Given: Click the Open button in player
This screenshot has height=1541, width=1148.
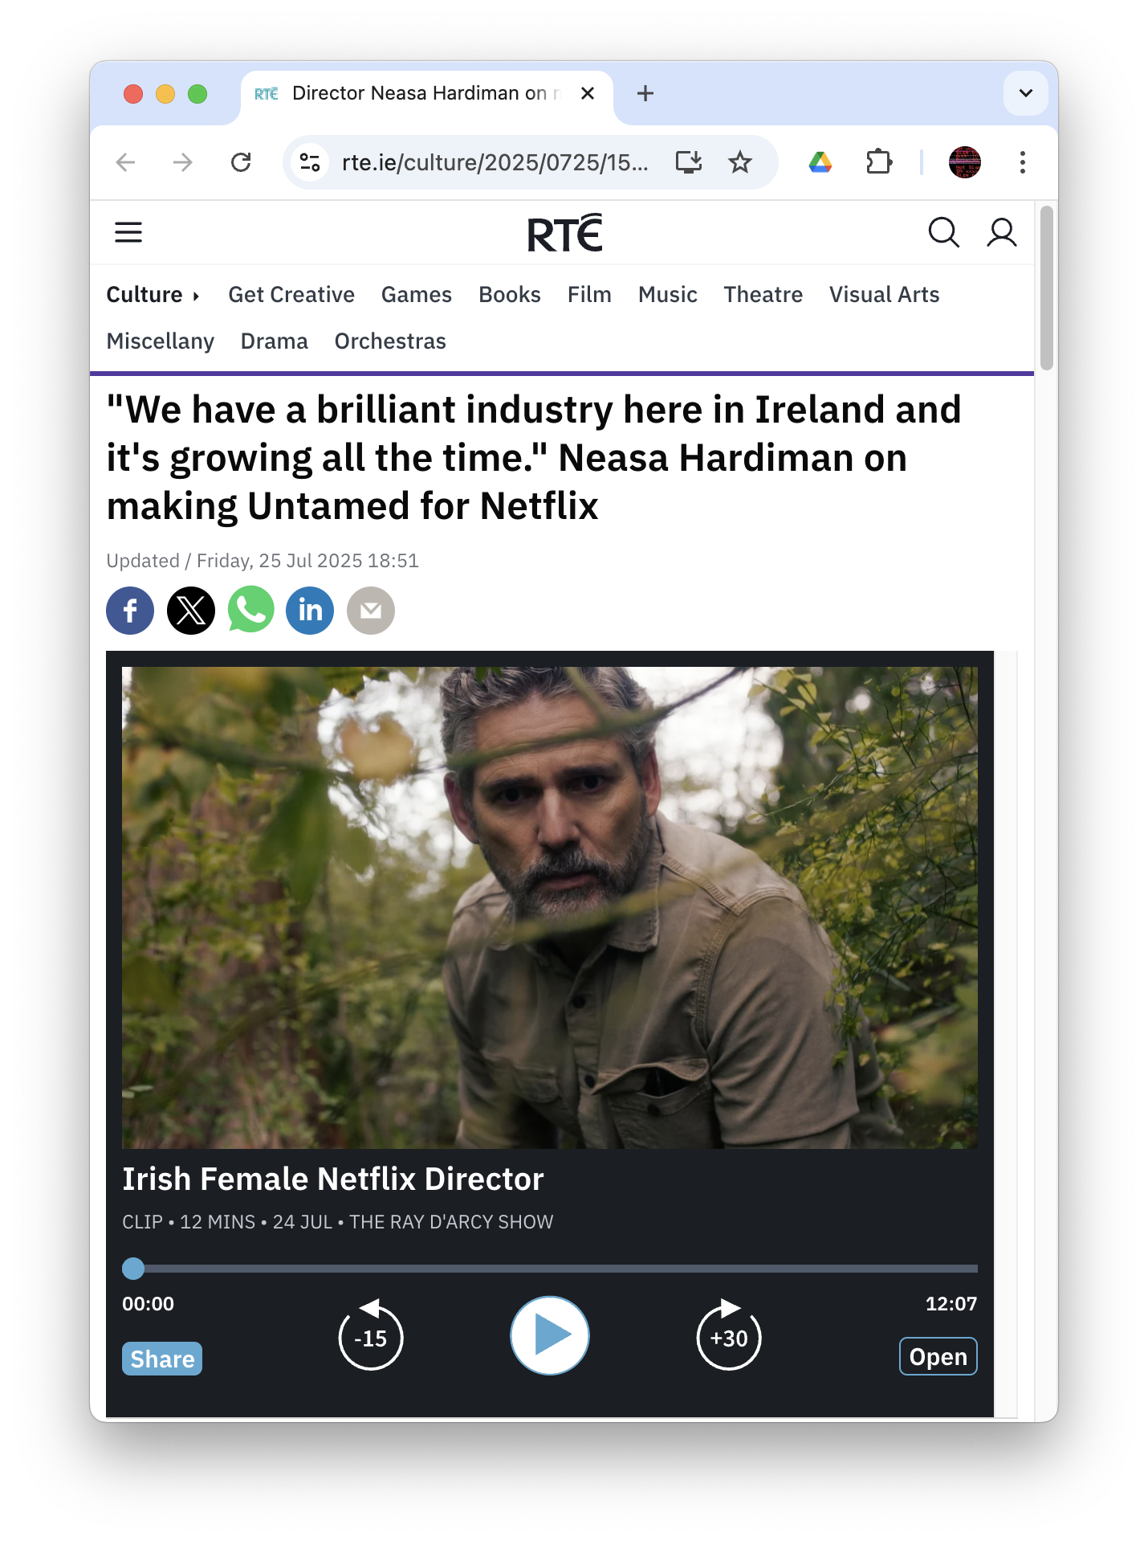Looking at the screenshot, I should click(938, 1356).
